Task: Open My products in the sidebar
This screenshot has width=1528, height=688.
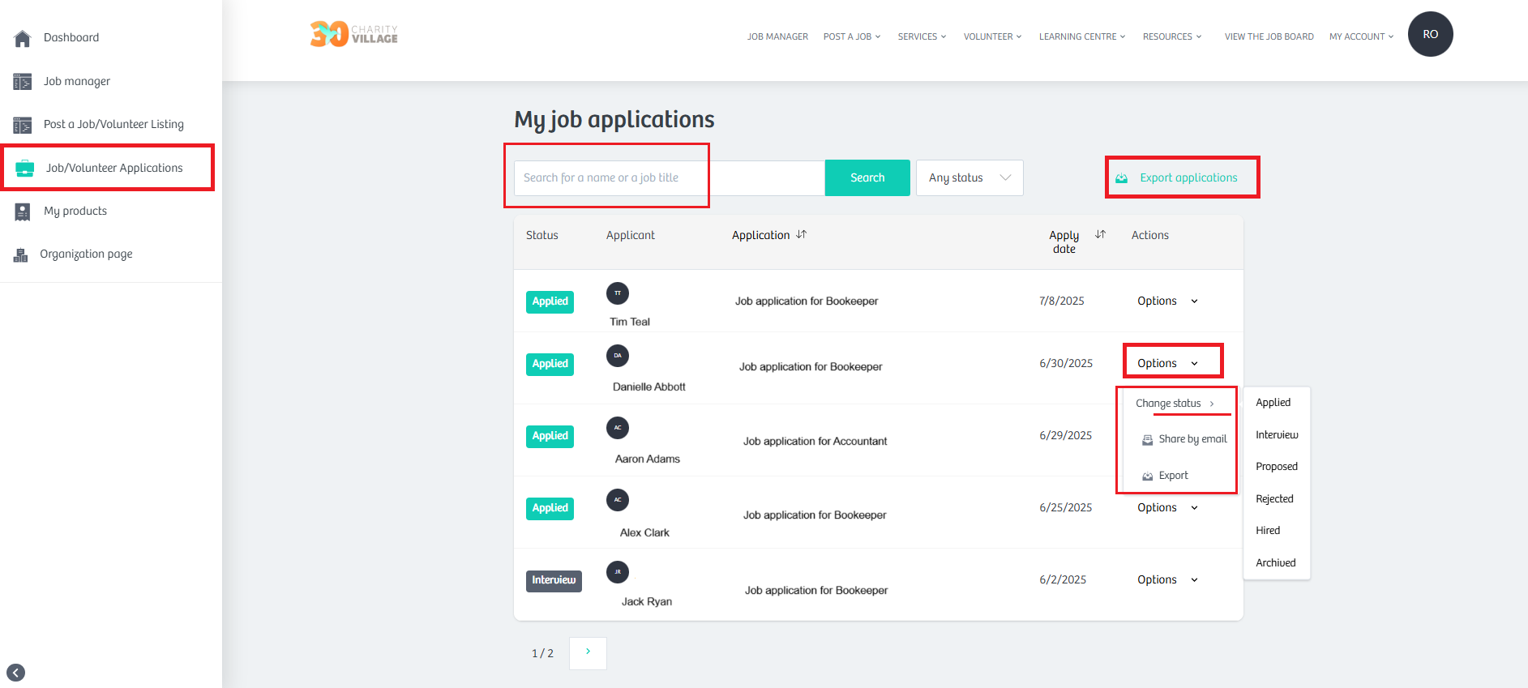Action: 75,211
